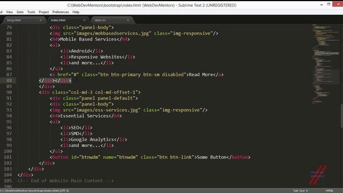Click the window title bar path text
This screenshot has width=343, height=193.
(x=152, y=5)
